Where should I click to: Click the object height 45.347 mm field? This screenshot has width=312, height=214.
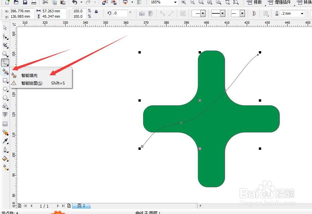click(54, 16)
